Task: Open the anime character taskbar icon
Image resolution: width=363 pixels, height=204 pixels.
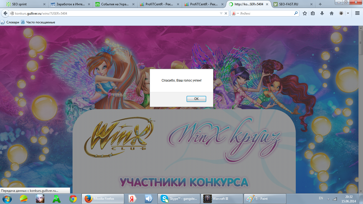Action: tap(40, 199)
